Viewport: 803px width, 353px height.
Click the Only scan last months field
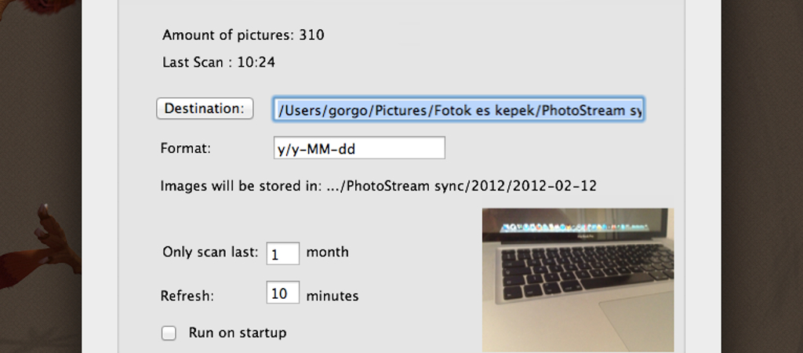coord(282,253)
